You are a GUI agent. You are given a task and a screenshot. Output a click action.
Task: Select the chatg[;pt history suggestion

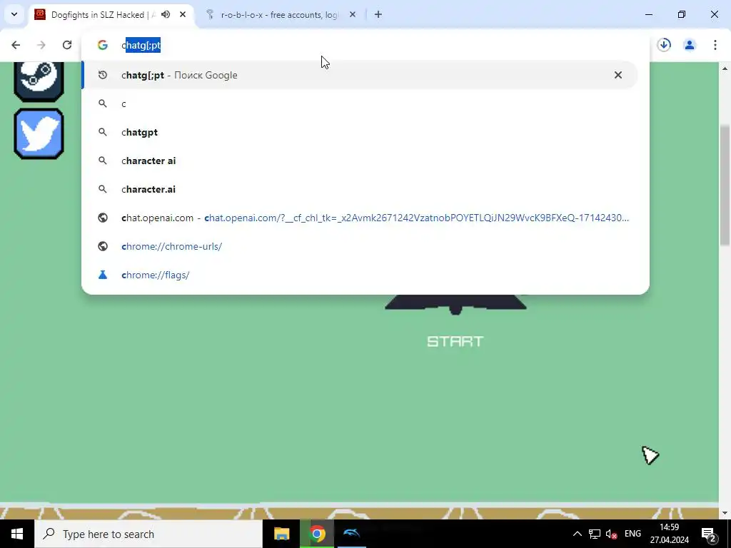coord(360,75)
